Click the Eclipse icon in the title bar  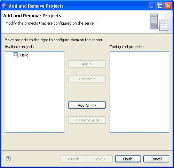tap(5, 6)
